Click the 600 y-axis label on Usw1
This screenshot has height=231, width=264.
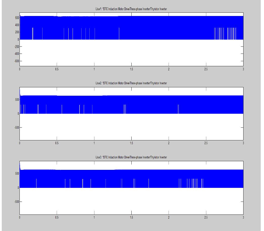point(17,18)
